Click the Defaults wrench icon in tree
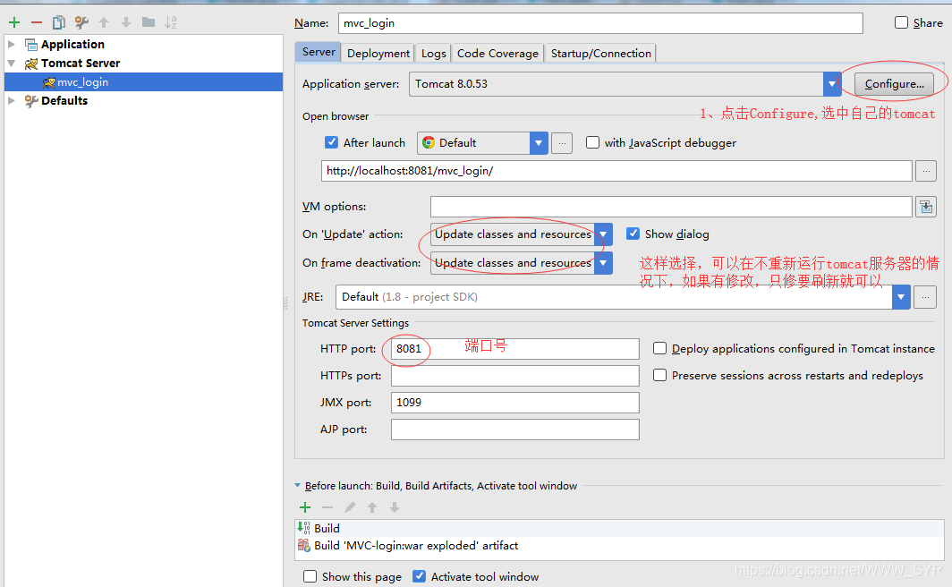The image size is (952, 587). pos(31,101)
